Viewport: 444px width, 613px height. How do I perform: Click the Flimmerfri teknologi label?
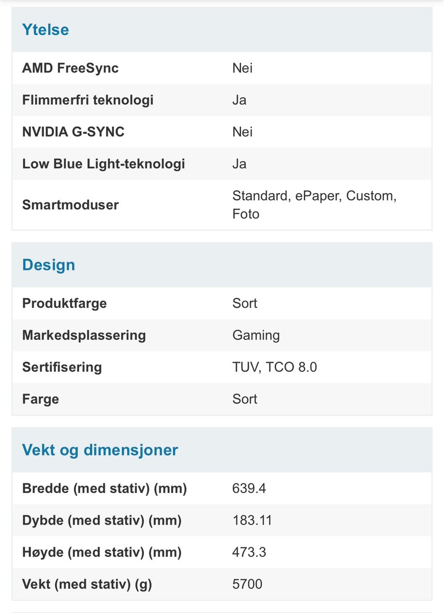coord(87,100)
